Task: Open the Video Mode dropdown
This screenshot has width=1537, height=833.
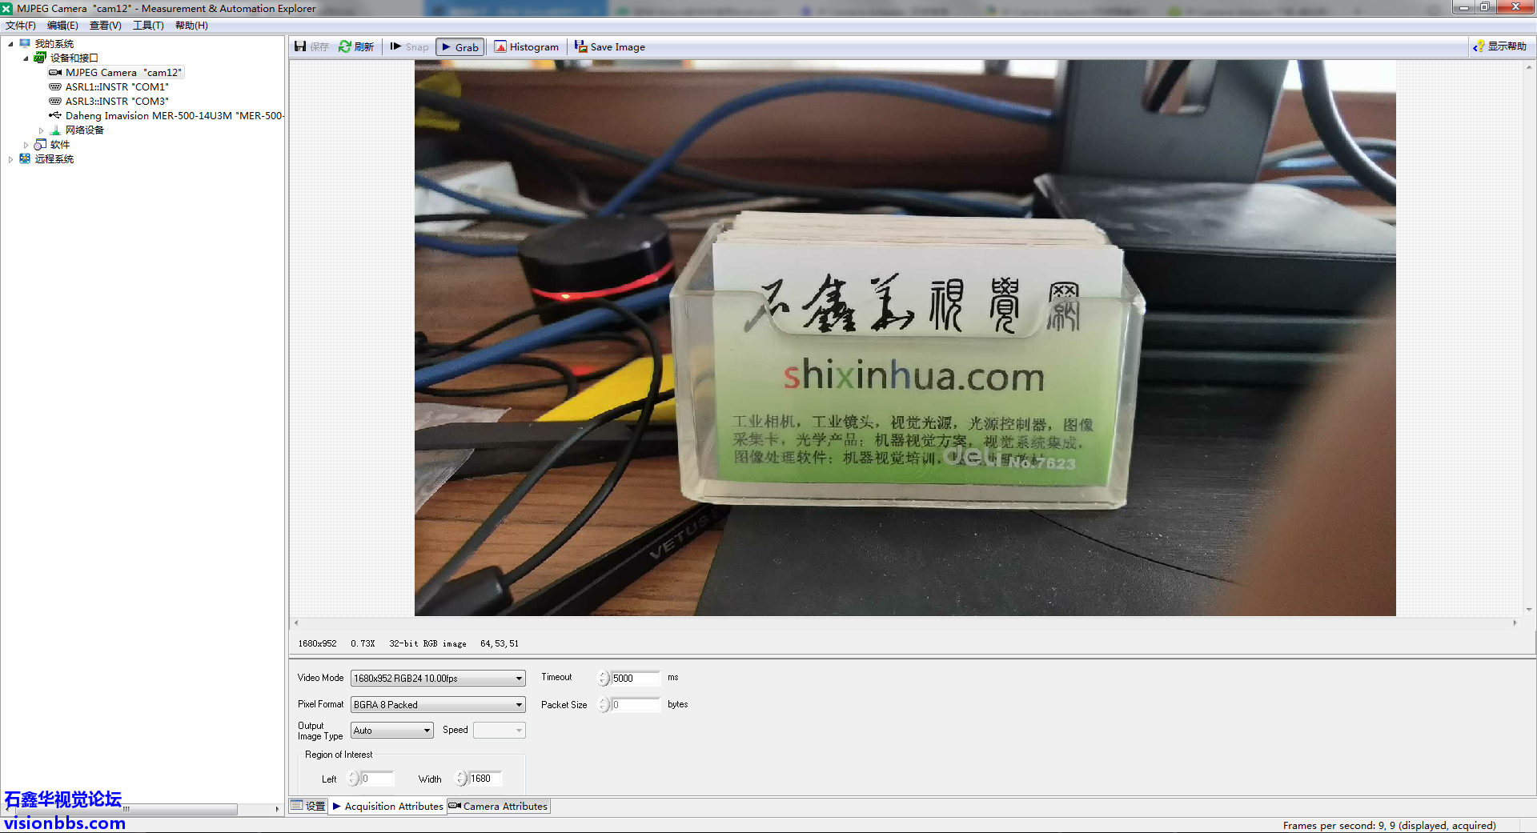Action: [438, 678]
